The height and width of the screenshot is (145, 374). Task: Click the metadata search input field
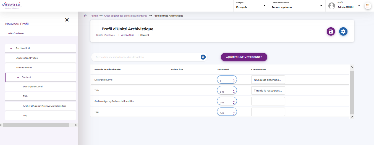point(147,57)
